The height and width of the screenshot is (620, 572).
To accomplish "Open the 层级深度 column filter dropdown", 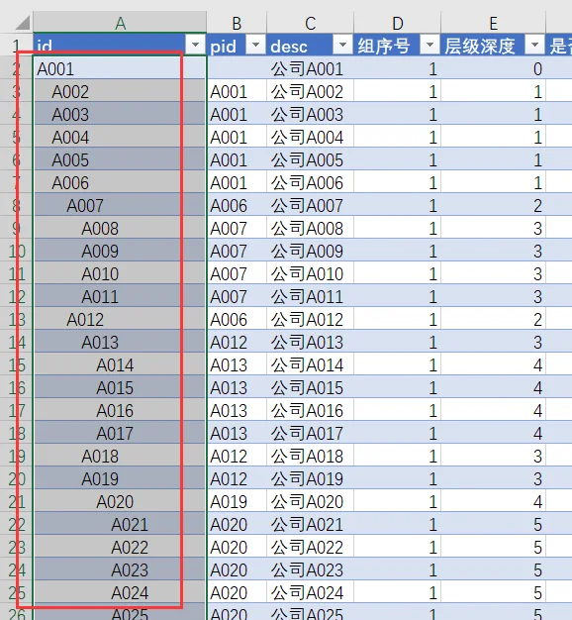I will click(534, 46).
